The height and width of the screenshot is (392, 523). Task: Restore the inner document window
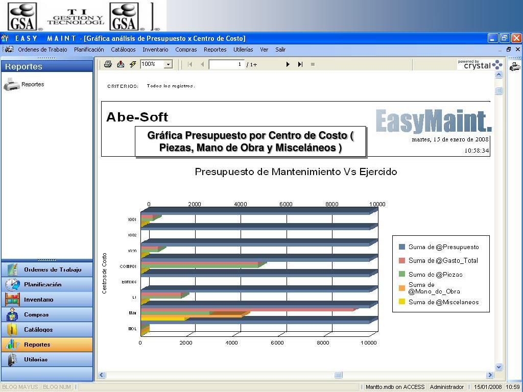(x=509, y=50)
